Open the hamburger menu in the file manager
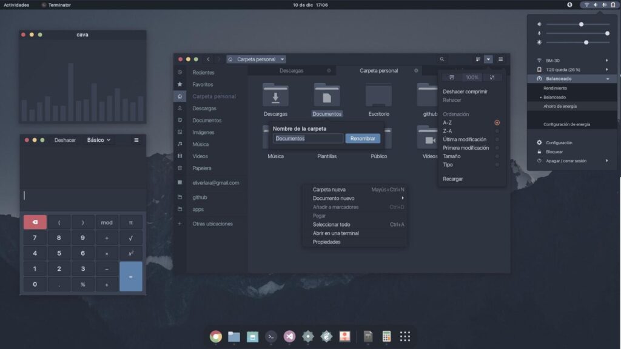621x349 pixels. (500, 59)
